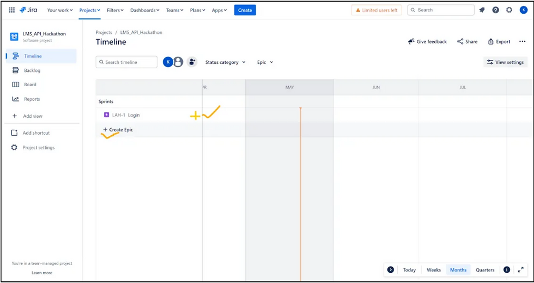Expand Epic filter dropdown
Screen dimensions: 534x283
click(265, 62)
